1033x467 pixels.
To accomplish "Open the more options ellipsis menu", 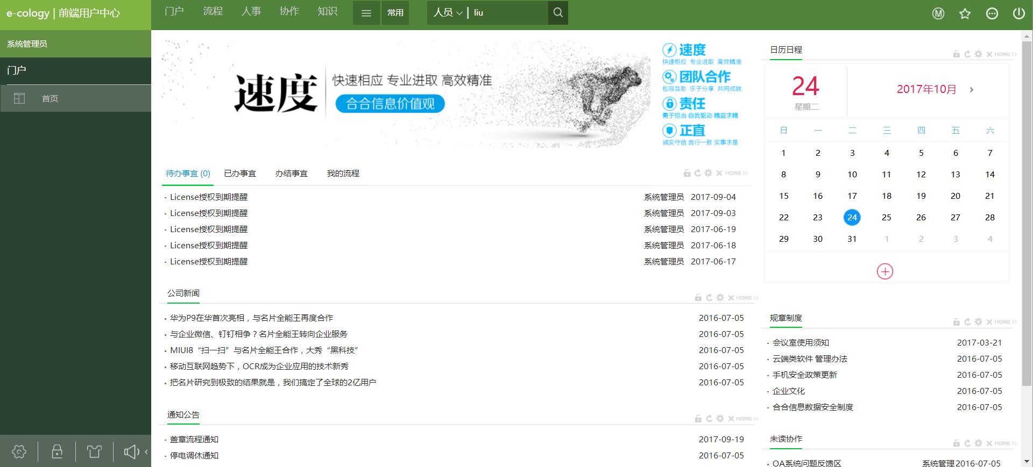I will 992,14.
